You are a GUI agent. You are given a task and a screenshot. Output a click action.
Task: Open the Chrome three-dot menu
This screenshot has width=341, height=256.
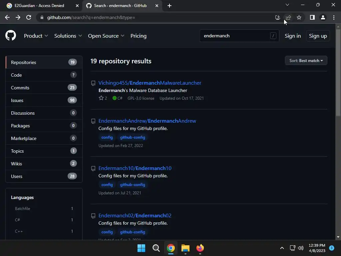click(x=334, y=17)
